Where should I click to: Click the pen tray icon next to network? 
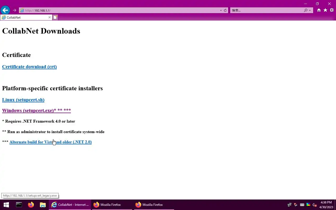pos(296,205)
